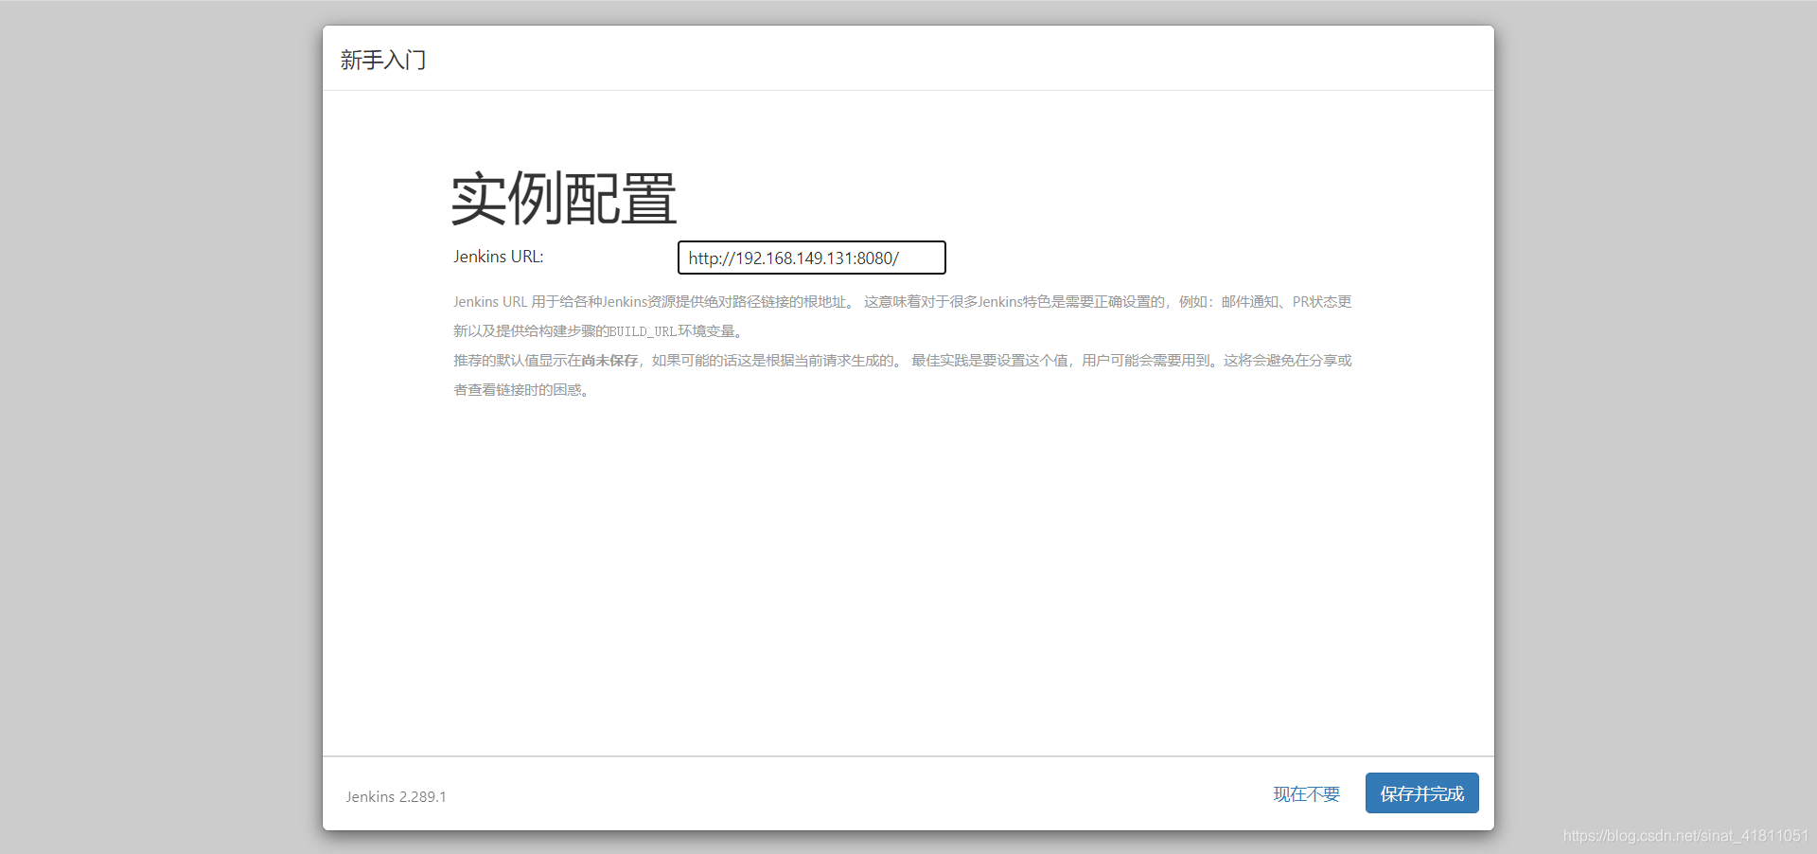Click the Jenkins URL: label
1817x854 pixels.
tap(498, 257)
